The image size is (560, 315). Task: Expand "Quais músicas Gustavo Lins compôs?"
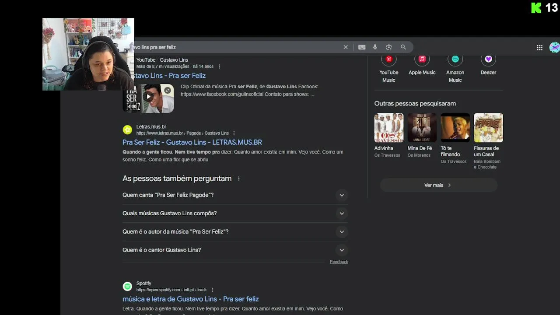coord(235,213)
